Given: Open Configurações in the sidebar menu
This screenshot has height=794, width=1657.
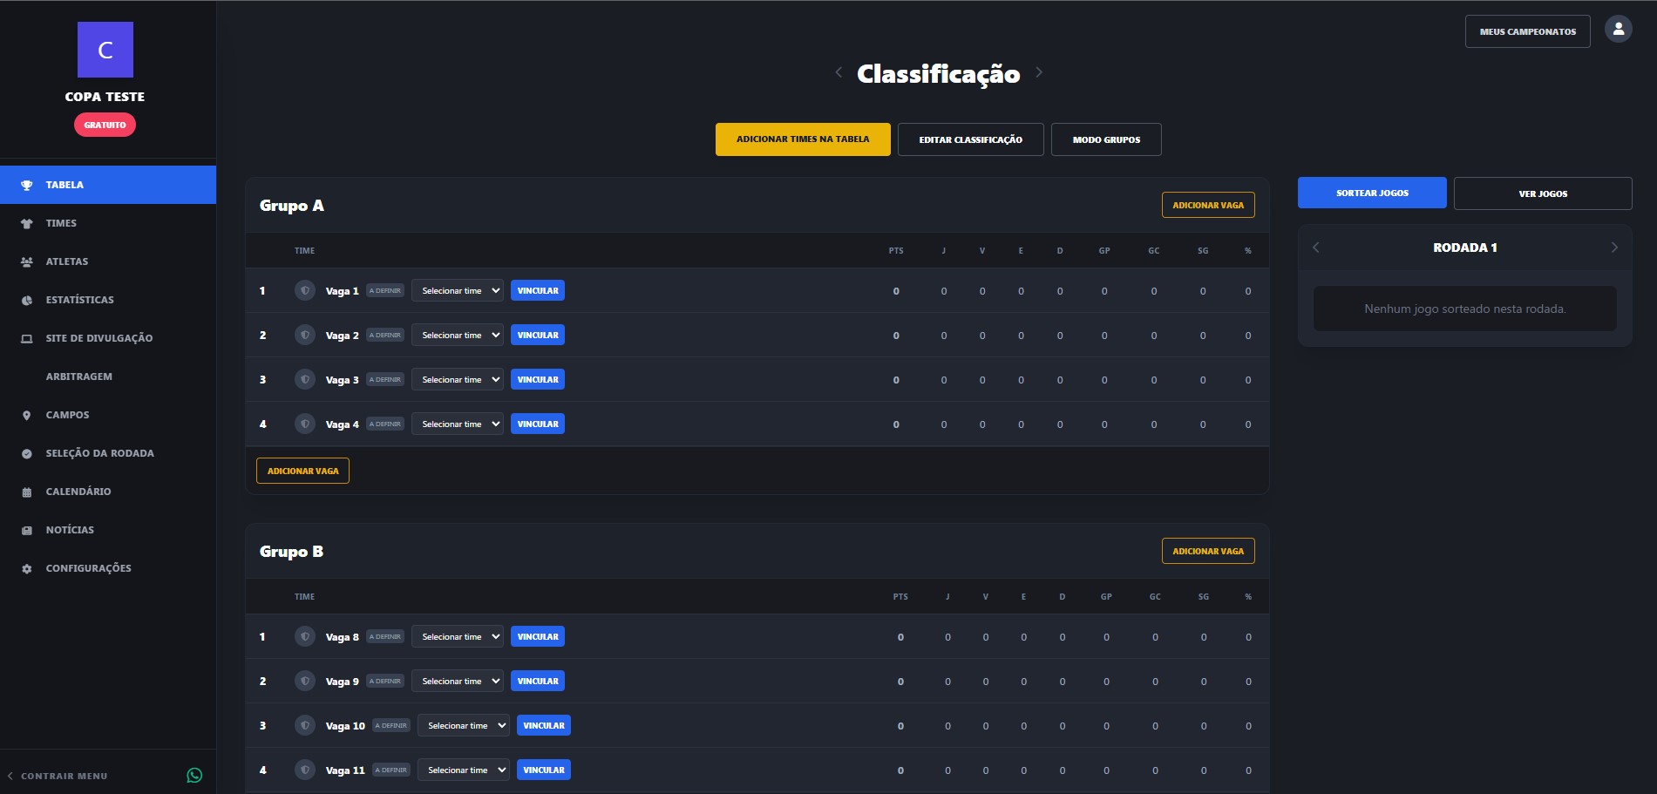Looking at the screenshot, I should 108,568.
